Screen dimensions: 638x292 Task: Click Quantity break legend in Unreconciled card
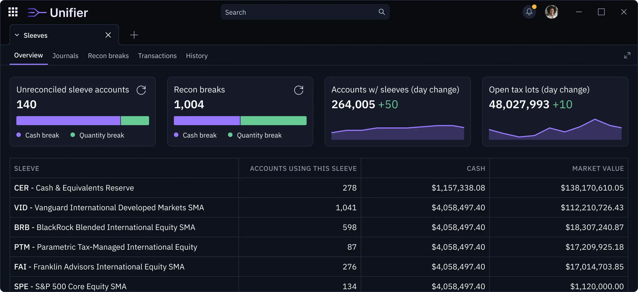[97, 135]
